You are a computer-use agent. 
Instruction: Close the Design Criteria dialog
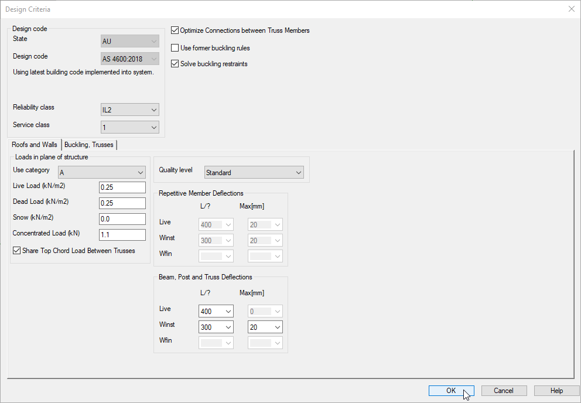571,9
